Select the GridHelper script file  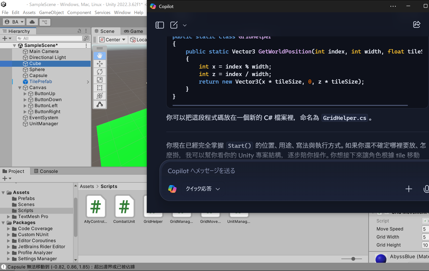click(153, 218)
